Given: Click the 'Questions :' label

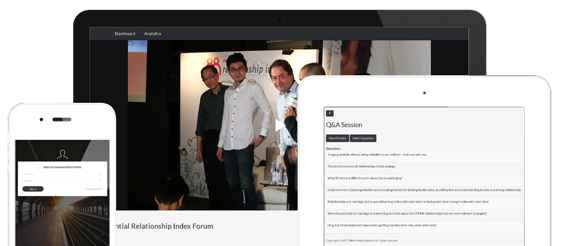Looking at the screenshot, I should [x=334, y=149].
